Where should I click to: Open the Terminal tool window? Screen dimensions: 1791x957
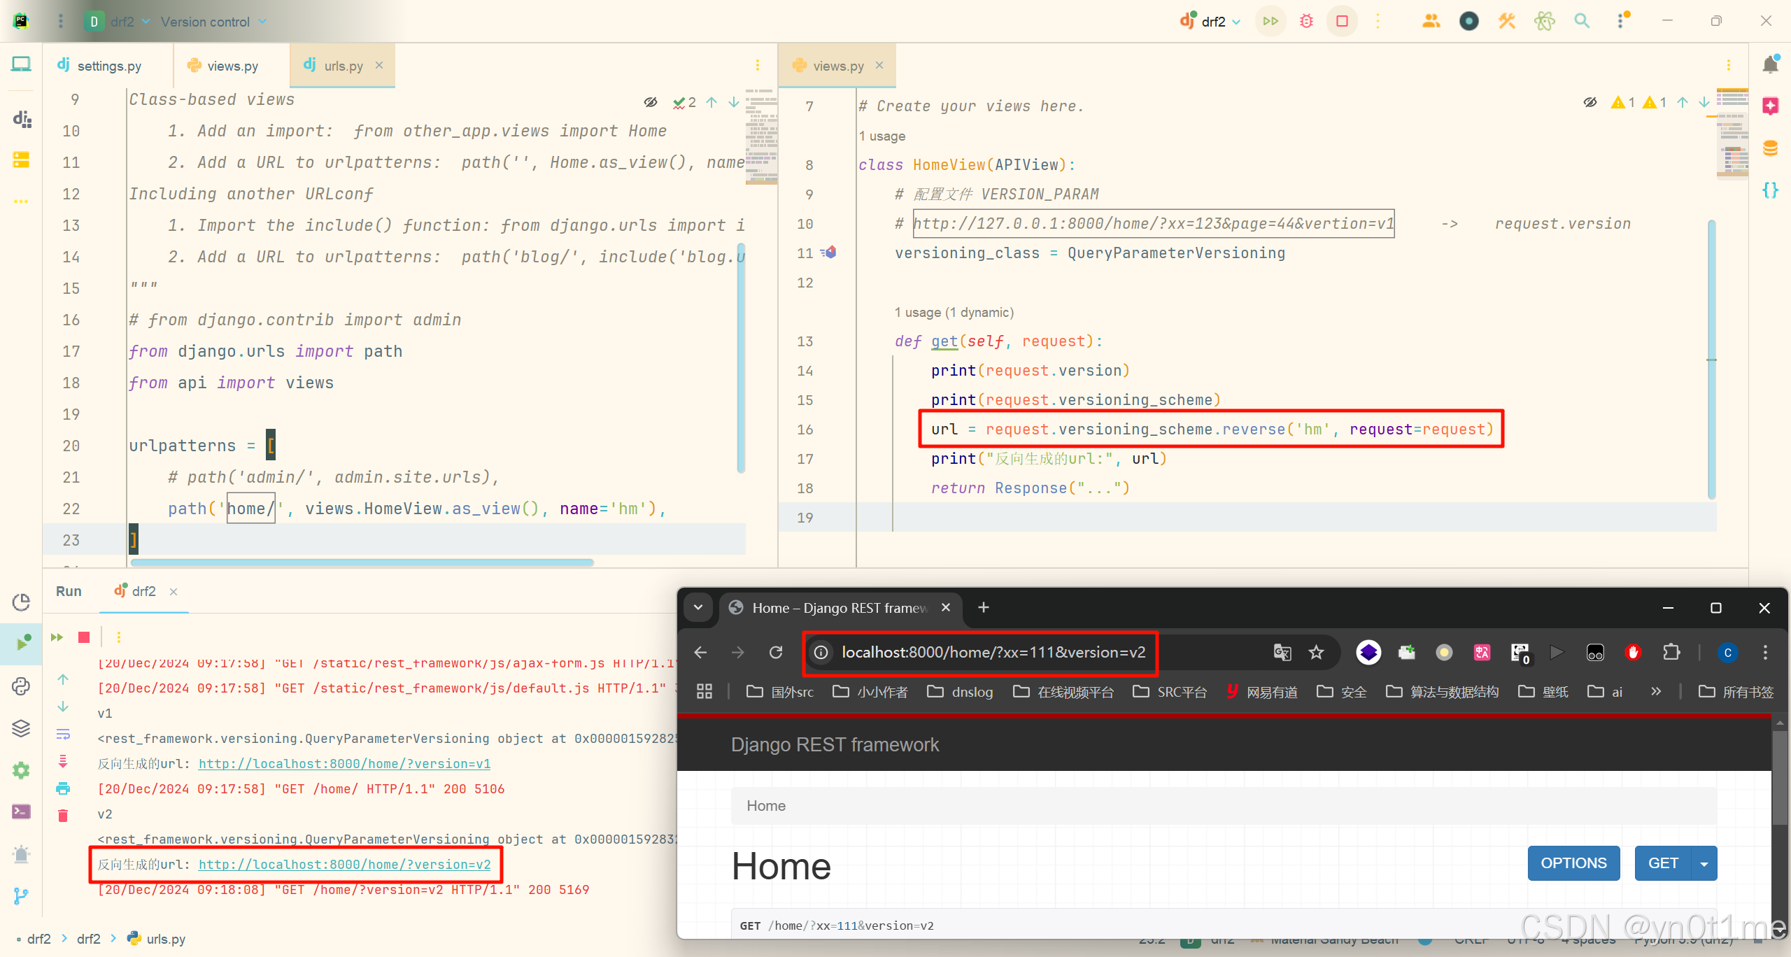tap(21, 811)
